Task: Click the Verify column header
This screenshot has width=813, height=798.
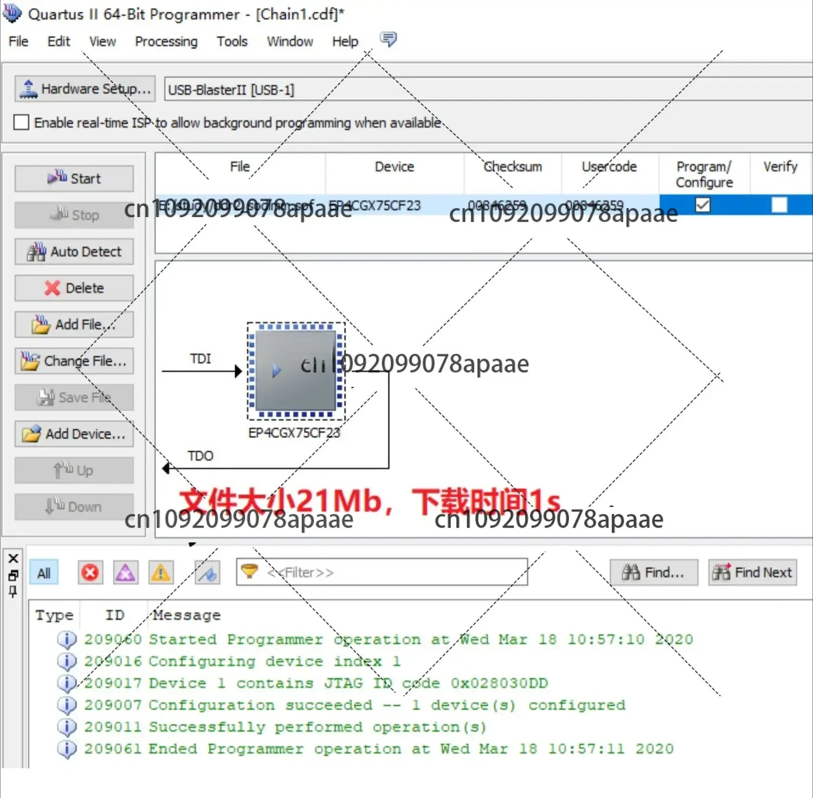Action: point(780,173)
